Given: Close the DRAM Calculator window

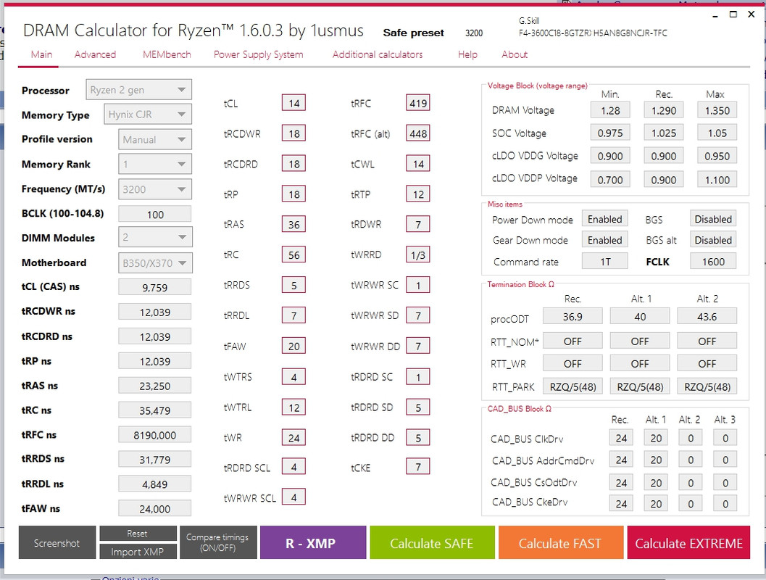Looking at the screenshot, I should coord(752,14).
